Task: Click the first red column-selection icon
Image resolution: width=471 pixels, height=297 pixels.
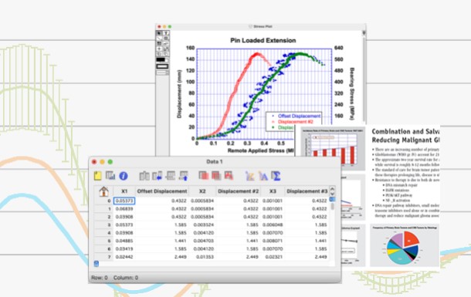Action: click(x=204, y=176)
